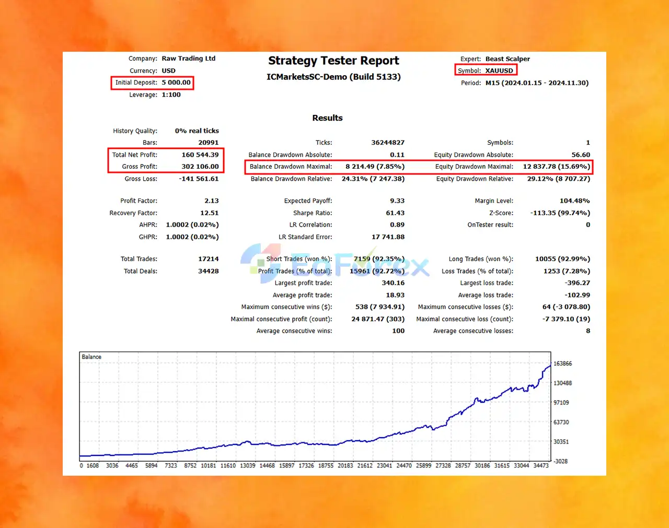Click the Initial Deposit value 5 000.00
Image resolution: width=669 pixels, height=528 pixels.
click(176, 83)
